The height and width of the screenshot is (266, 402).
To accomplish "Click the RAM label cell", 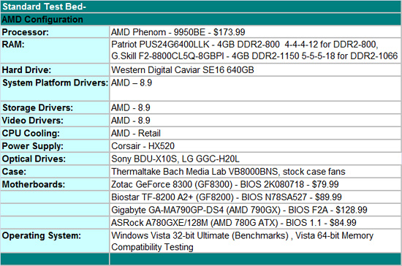I will 55,50.
